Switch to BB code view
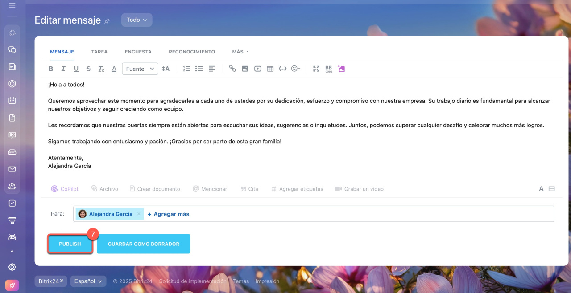 (328, 69)
